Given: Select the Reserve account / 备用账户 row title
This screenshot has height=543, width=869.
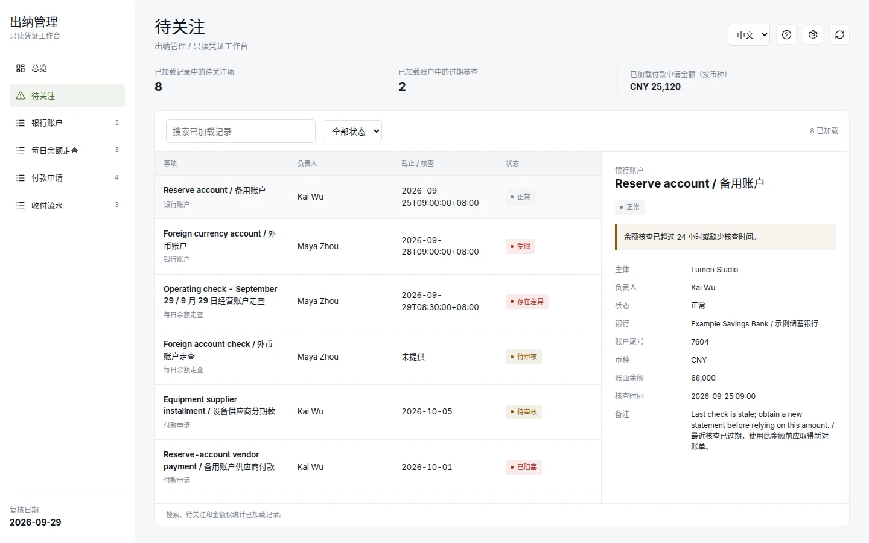Looking at the screenshot, I should pyautogui.click(x=214, y=190).
